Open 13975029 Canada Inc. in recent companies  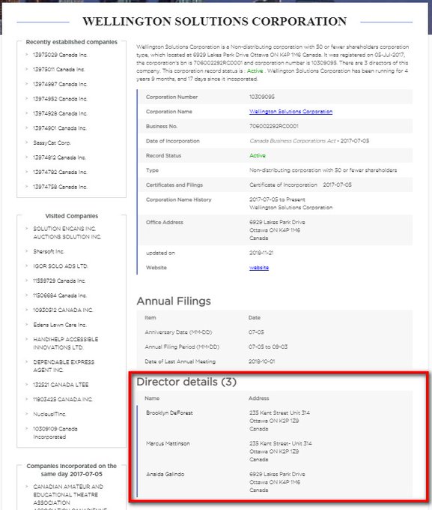[x=60, y=55]
